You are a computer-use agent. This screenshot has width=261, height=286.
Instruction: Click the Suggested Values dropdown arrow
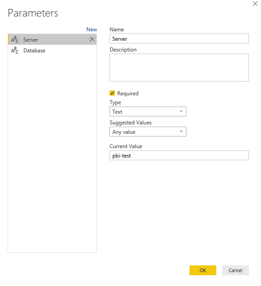coord(181,132)
